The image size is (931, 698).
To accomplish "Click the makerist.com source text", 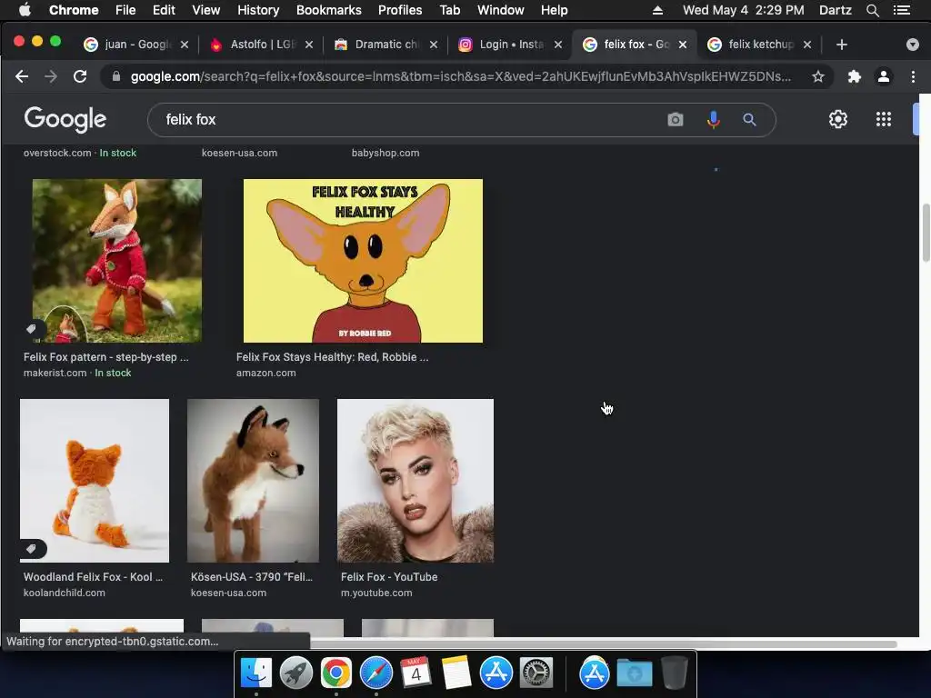I will pos(55,374).
